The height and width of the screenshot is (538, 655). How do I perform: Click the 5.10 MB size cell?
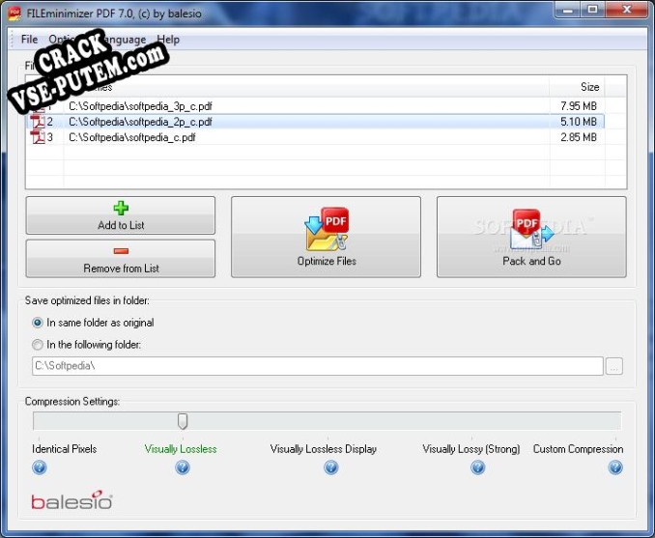click(579, 122)
